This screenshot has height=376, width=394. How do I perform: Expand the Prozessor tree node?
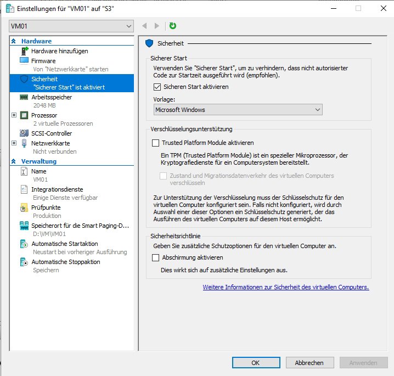(x=14, y=115)
